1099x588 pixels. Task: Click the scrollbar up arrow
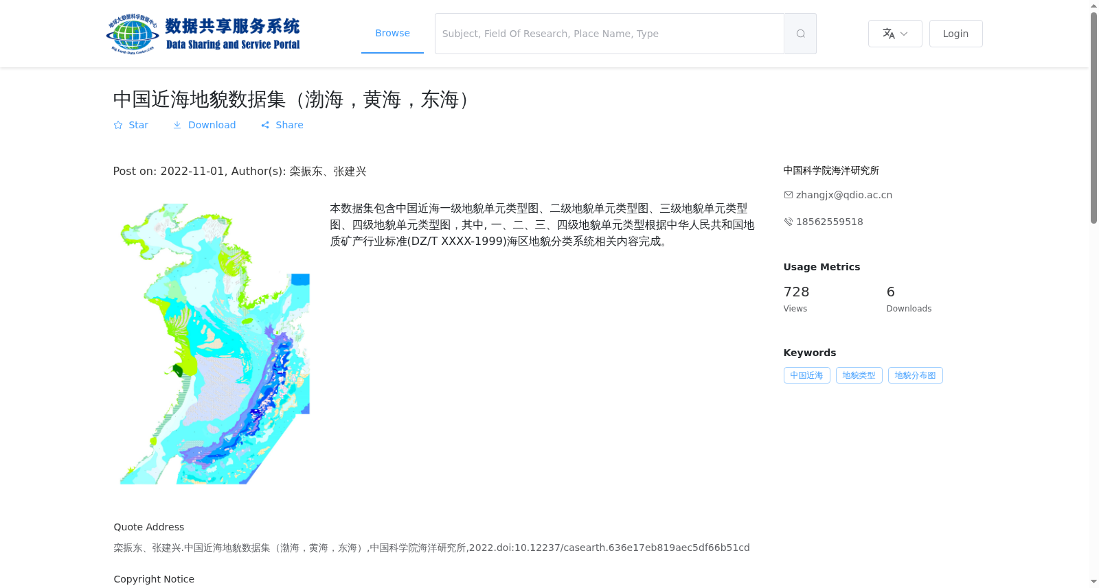click(1094, 5)
